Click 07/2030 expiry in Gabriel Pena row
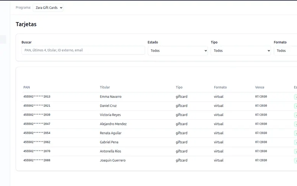The image size is (297, 186). (261, 142)
